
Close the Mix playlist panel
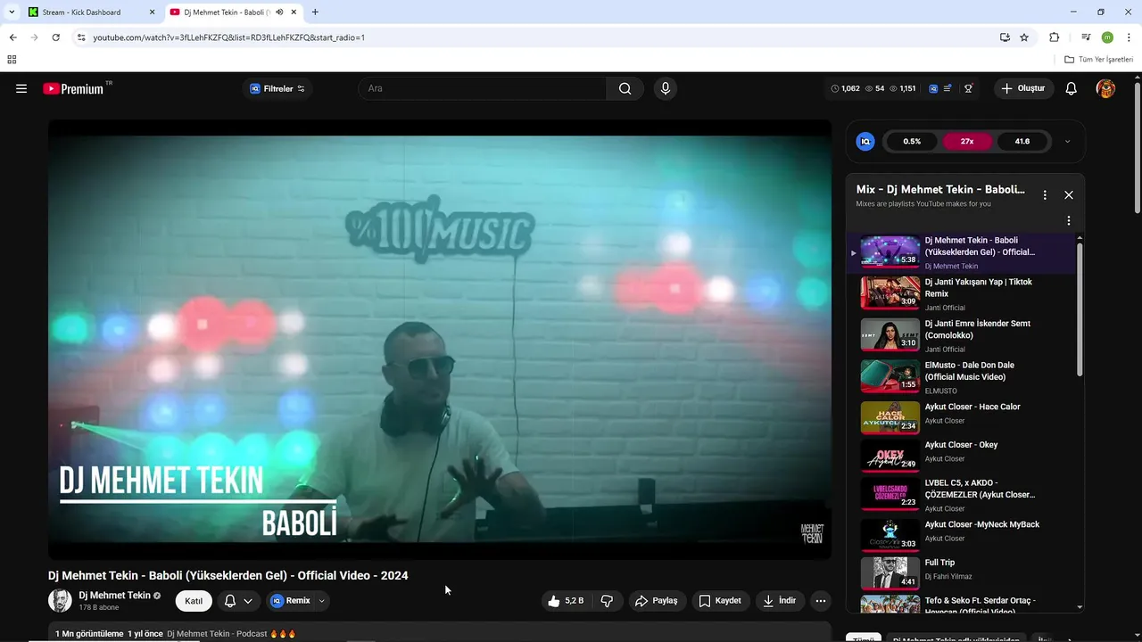pyautogui.click(x=1069, y=194)
